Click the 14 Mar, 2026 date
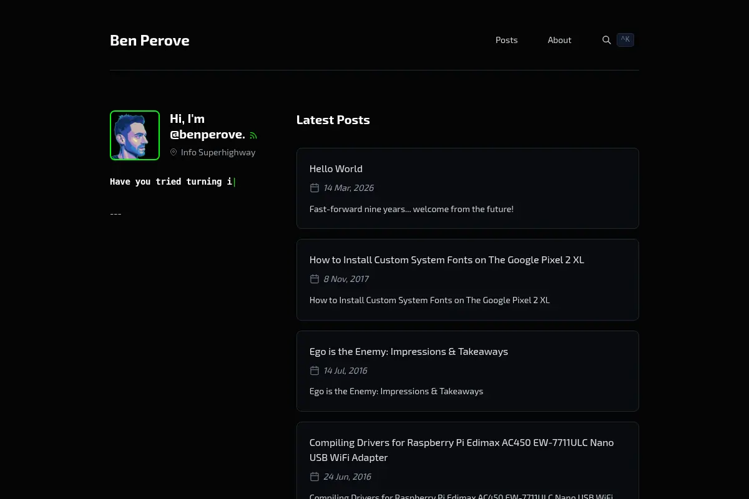The image size is (749, 499). 348,188
